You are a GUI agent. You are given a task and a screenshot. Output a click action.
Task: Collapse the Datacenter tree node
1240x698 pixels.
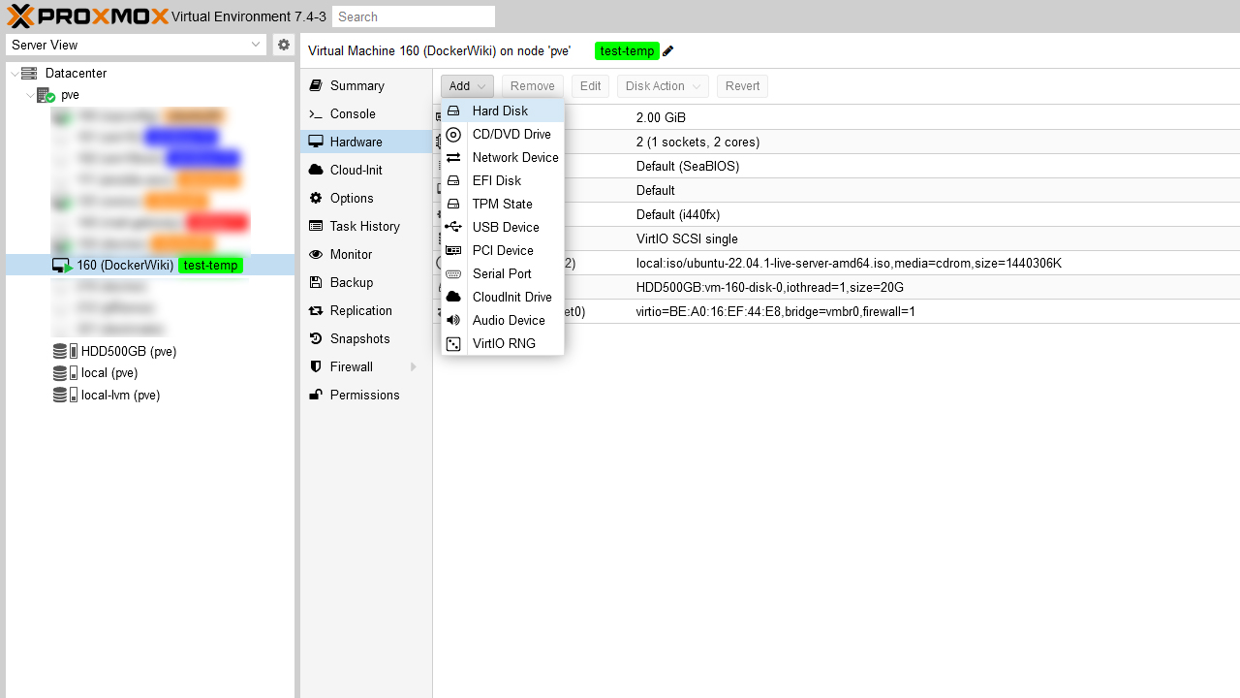tap(15, 74)
